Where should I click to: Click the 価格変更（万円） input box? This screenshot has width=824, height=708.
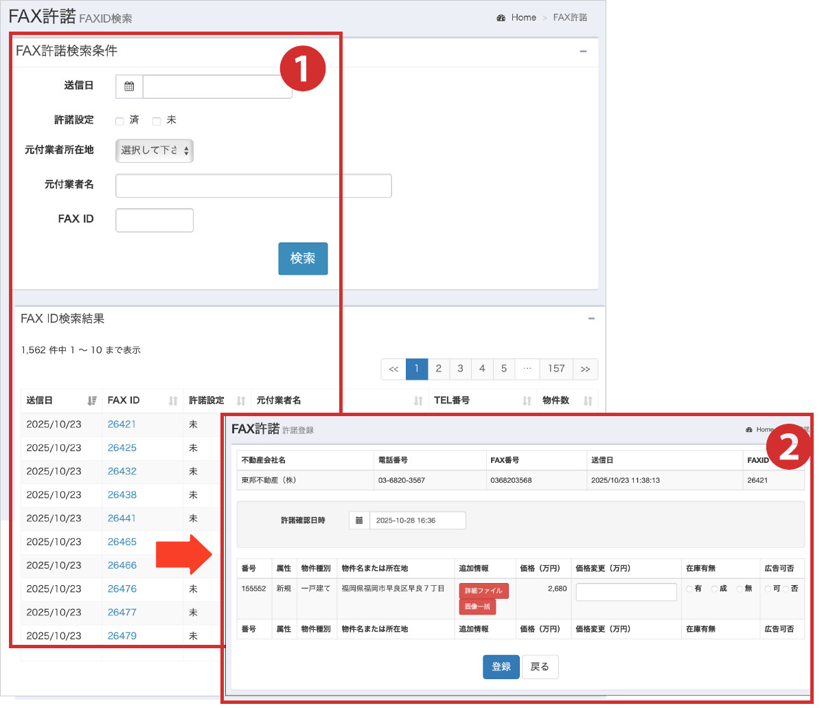click(x=626, y=592)
